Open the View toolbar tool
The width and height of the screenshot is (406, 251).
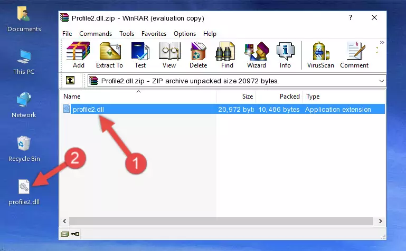(169, 55)
